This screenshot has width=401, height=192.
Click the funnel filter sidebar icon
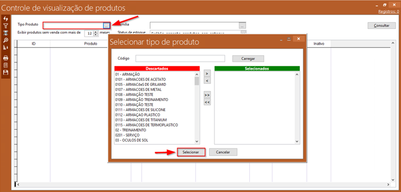pyautogui.click(x=6, y=26)
